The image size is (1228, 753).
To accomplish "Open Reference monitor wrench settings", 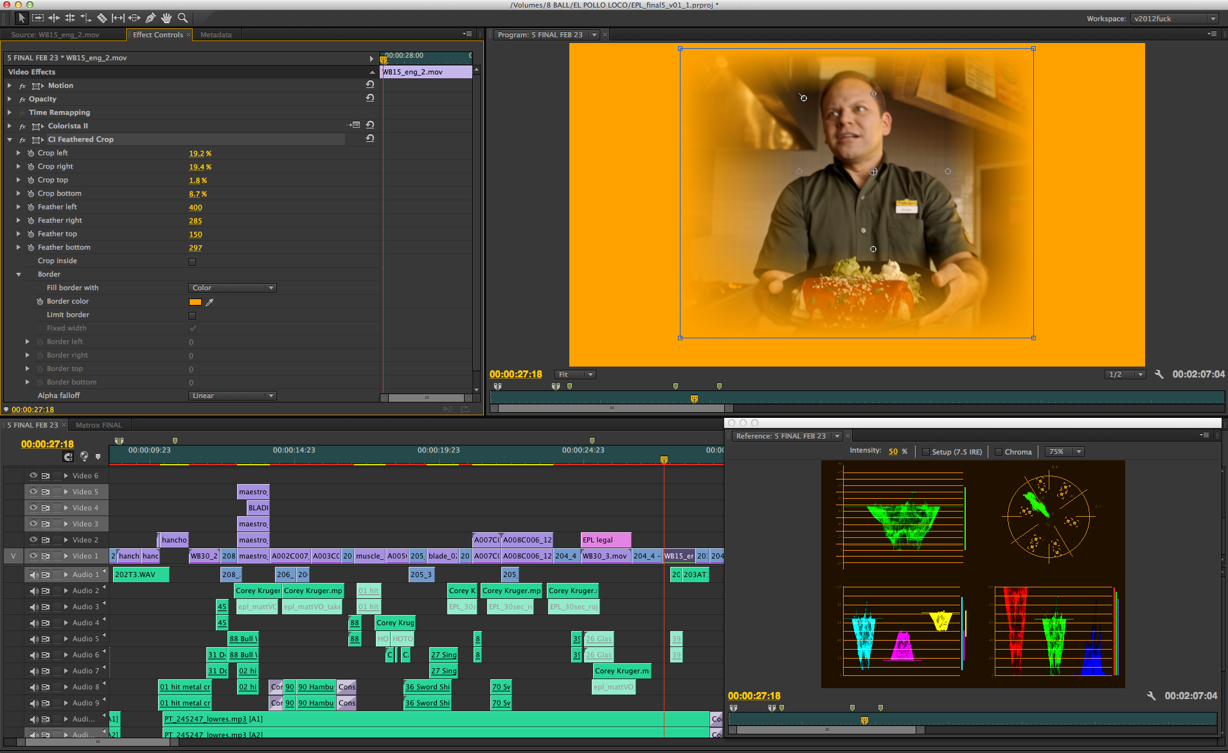I will 1152,696.
